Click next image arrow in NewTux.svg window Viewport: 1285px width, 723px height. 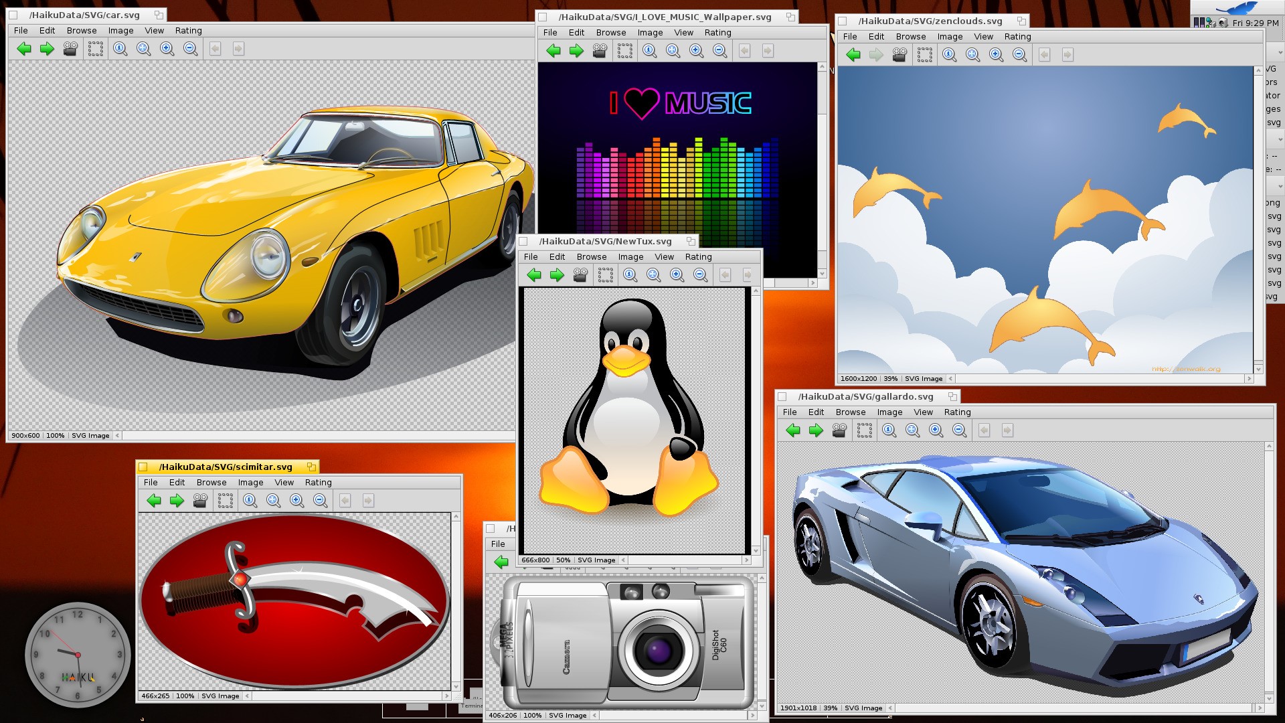click(x=557, y=274)
